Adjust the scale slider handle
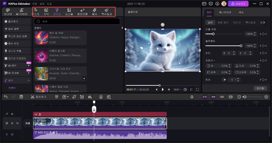Image resolution: width=272 pixels, height=143 pixels. click(x=213, y=34)
